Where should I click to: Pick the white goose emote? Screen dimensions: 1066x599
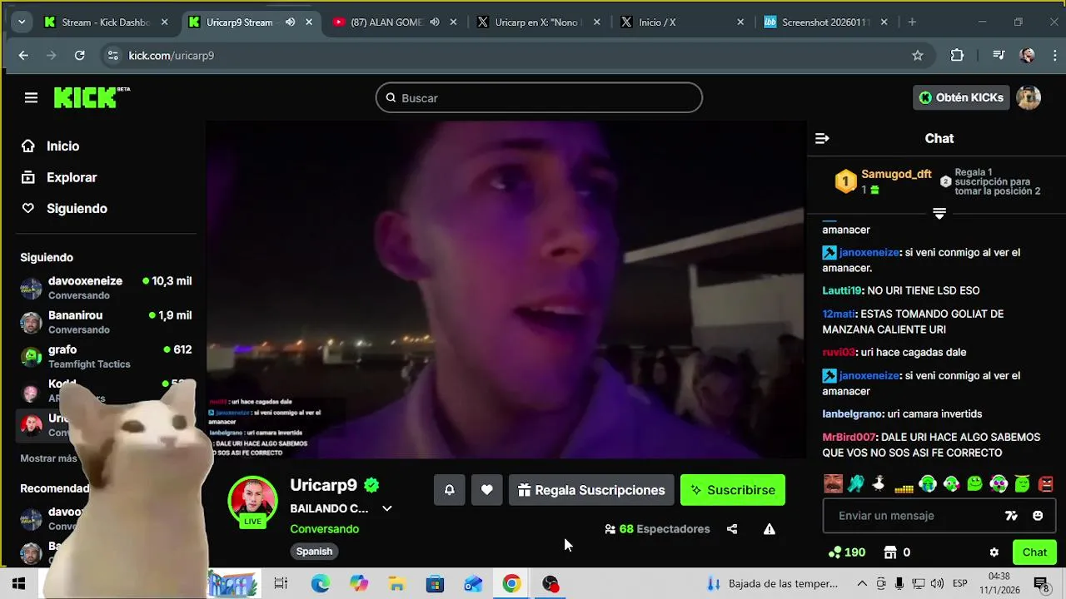click(x=879, y=484)
